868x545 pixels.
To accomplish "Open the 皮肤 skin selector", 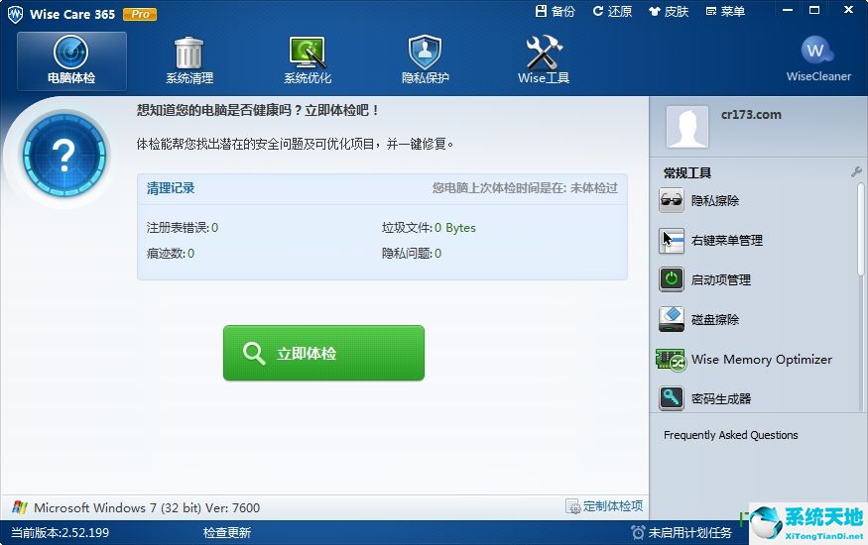I will [669, 11].
